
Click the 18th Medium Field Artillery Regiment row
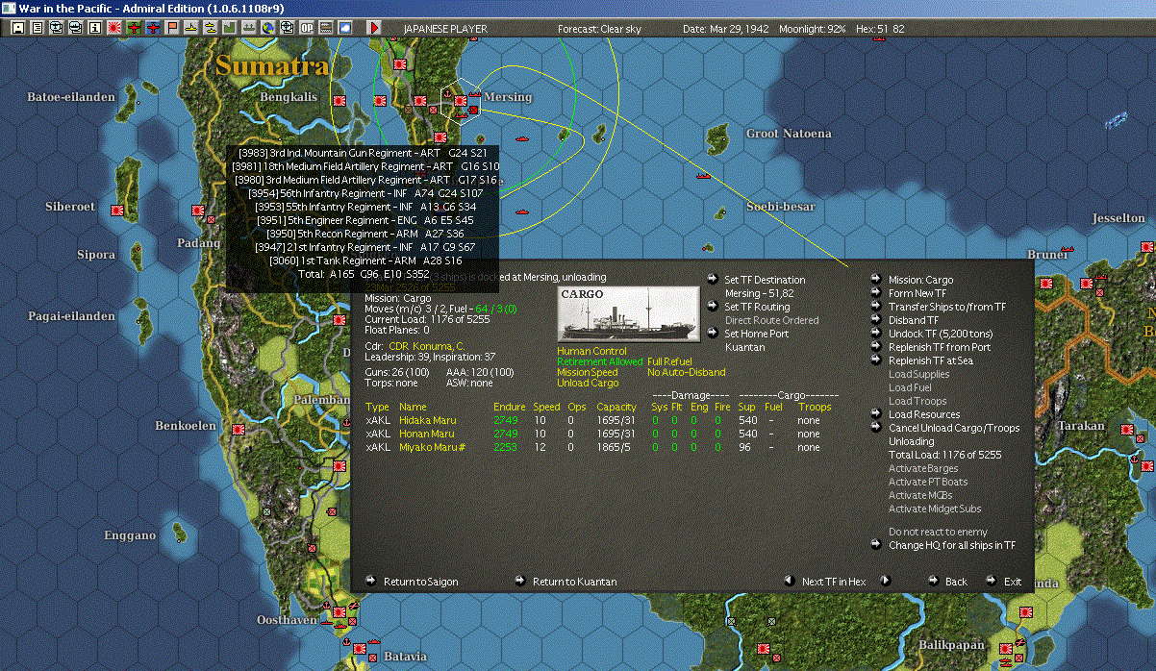(x=365, y=166)
